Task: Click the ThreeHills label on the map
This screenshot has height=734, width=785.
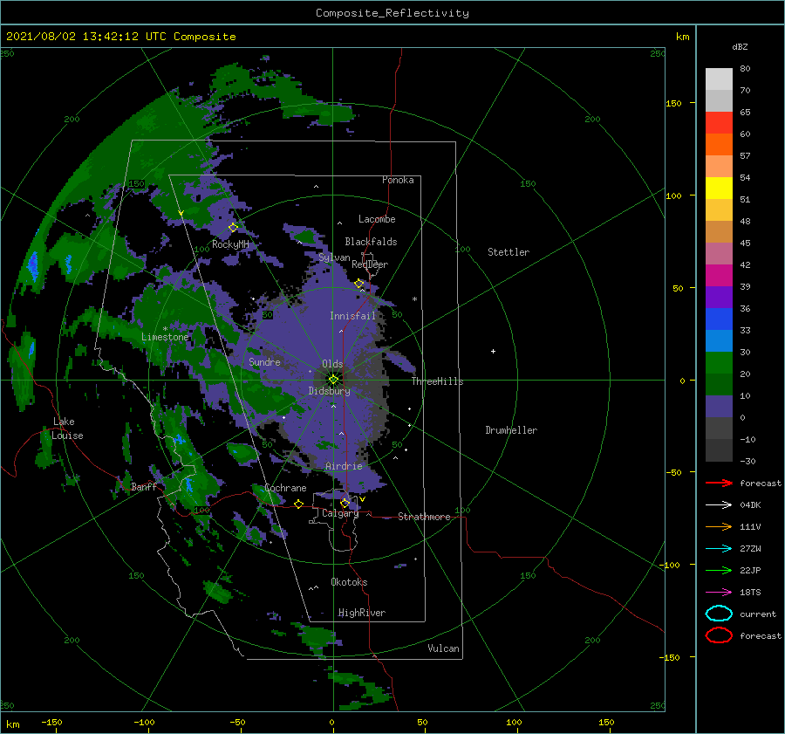Action: [x=437, y=381]
